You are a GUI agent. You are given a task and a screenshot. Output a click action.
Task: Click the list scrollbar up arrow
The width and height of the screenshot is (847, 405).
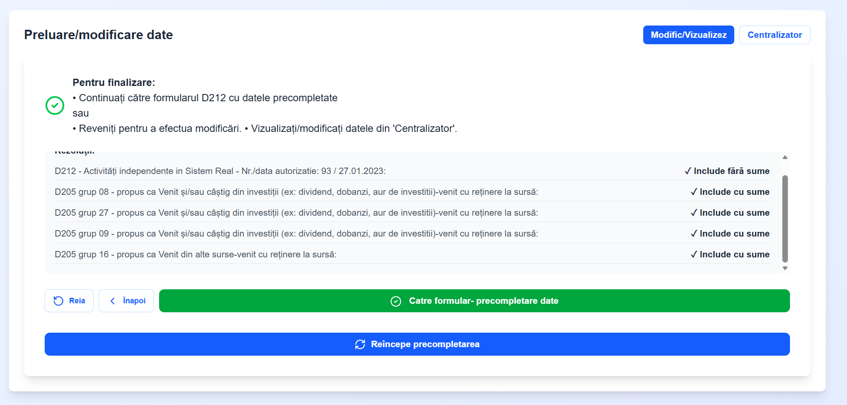point(785,157)
